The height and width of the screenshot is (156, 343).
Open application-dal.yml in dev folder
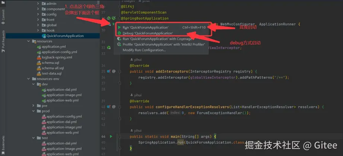tap(59, 90)
